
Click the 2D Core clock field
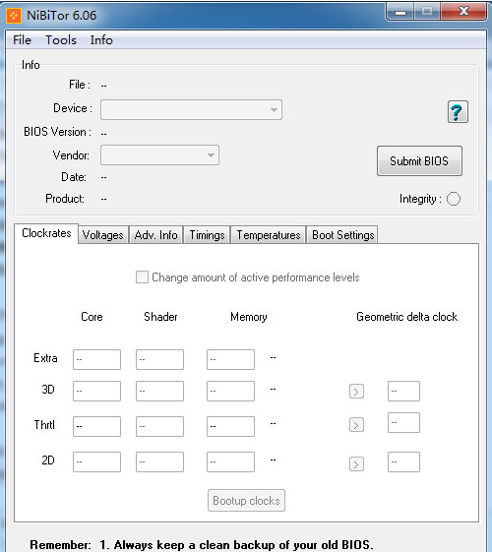[96, 461]
